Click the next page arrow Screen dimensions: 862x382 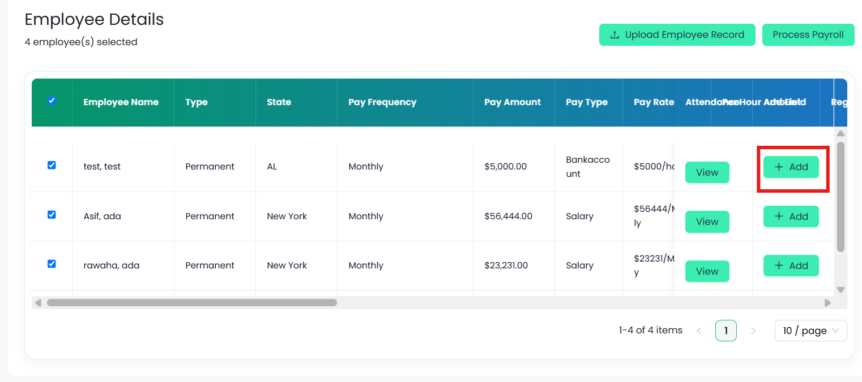click(x=753, y=331)
